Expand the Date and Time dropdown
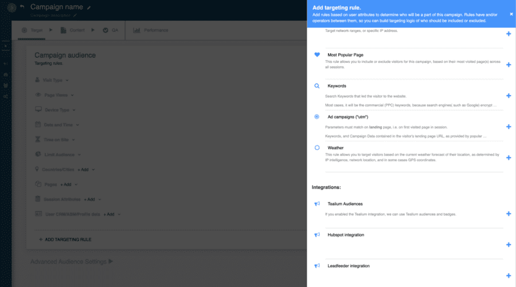 (61, 124)
